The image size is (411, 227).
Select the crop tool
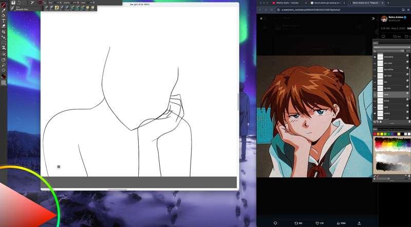(x=4, y=32)
